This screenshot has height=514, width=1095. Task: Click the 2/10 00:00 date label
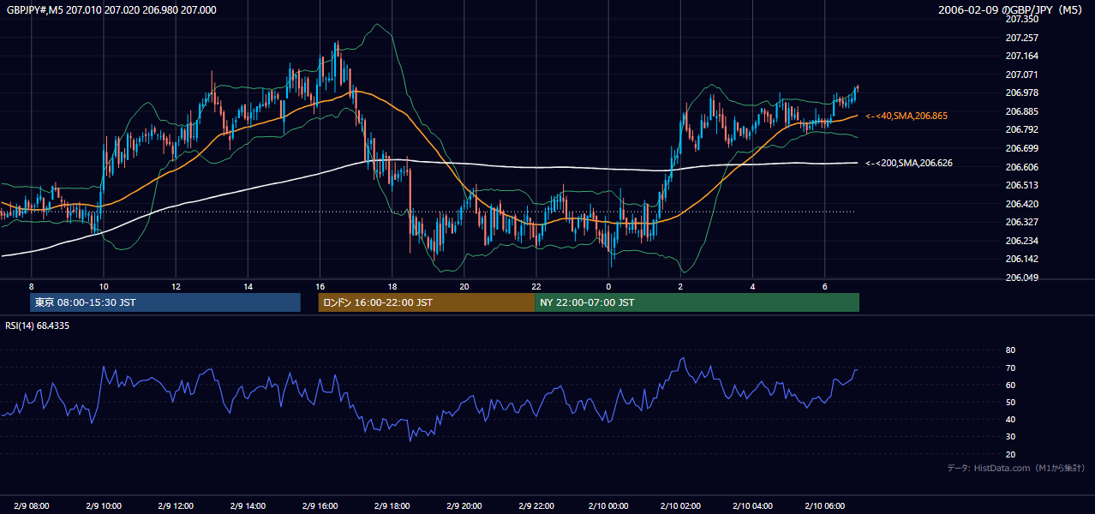click(x=608, y=505)
